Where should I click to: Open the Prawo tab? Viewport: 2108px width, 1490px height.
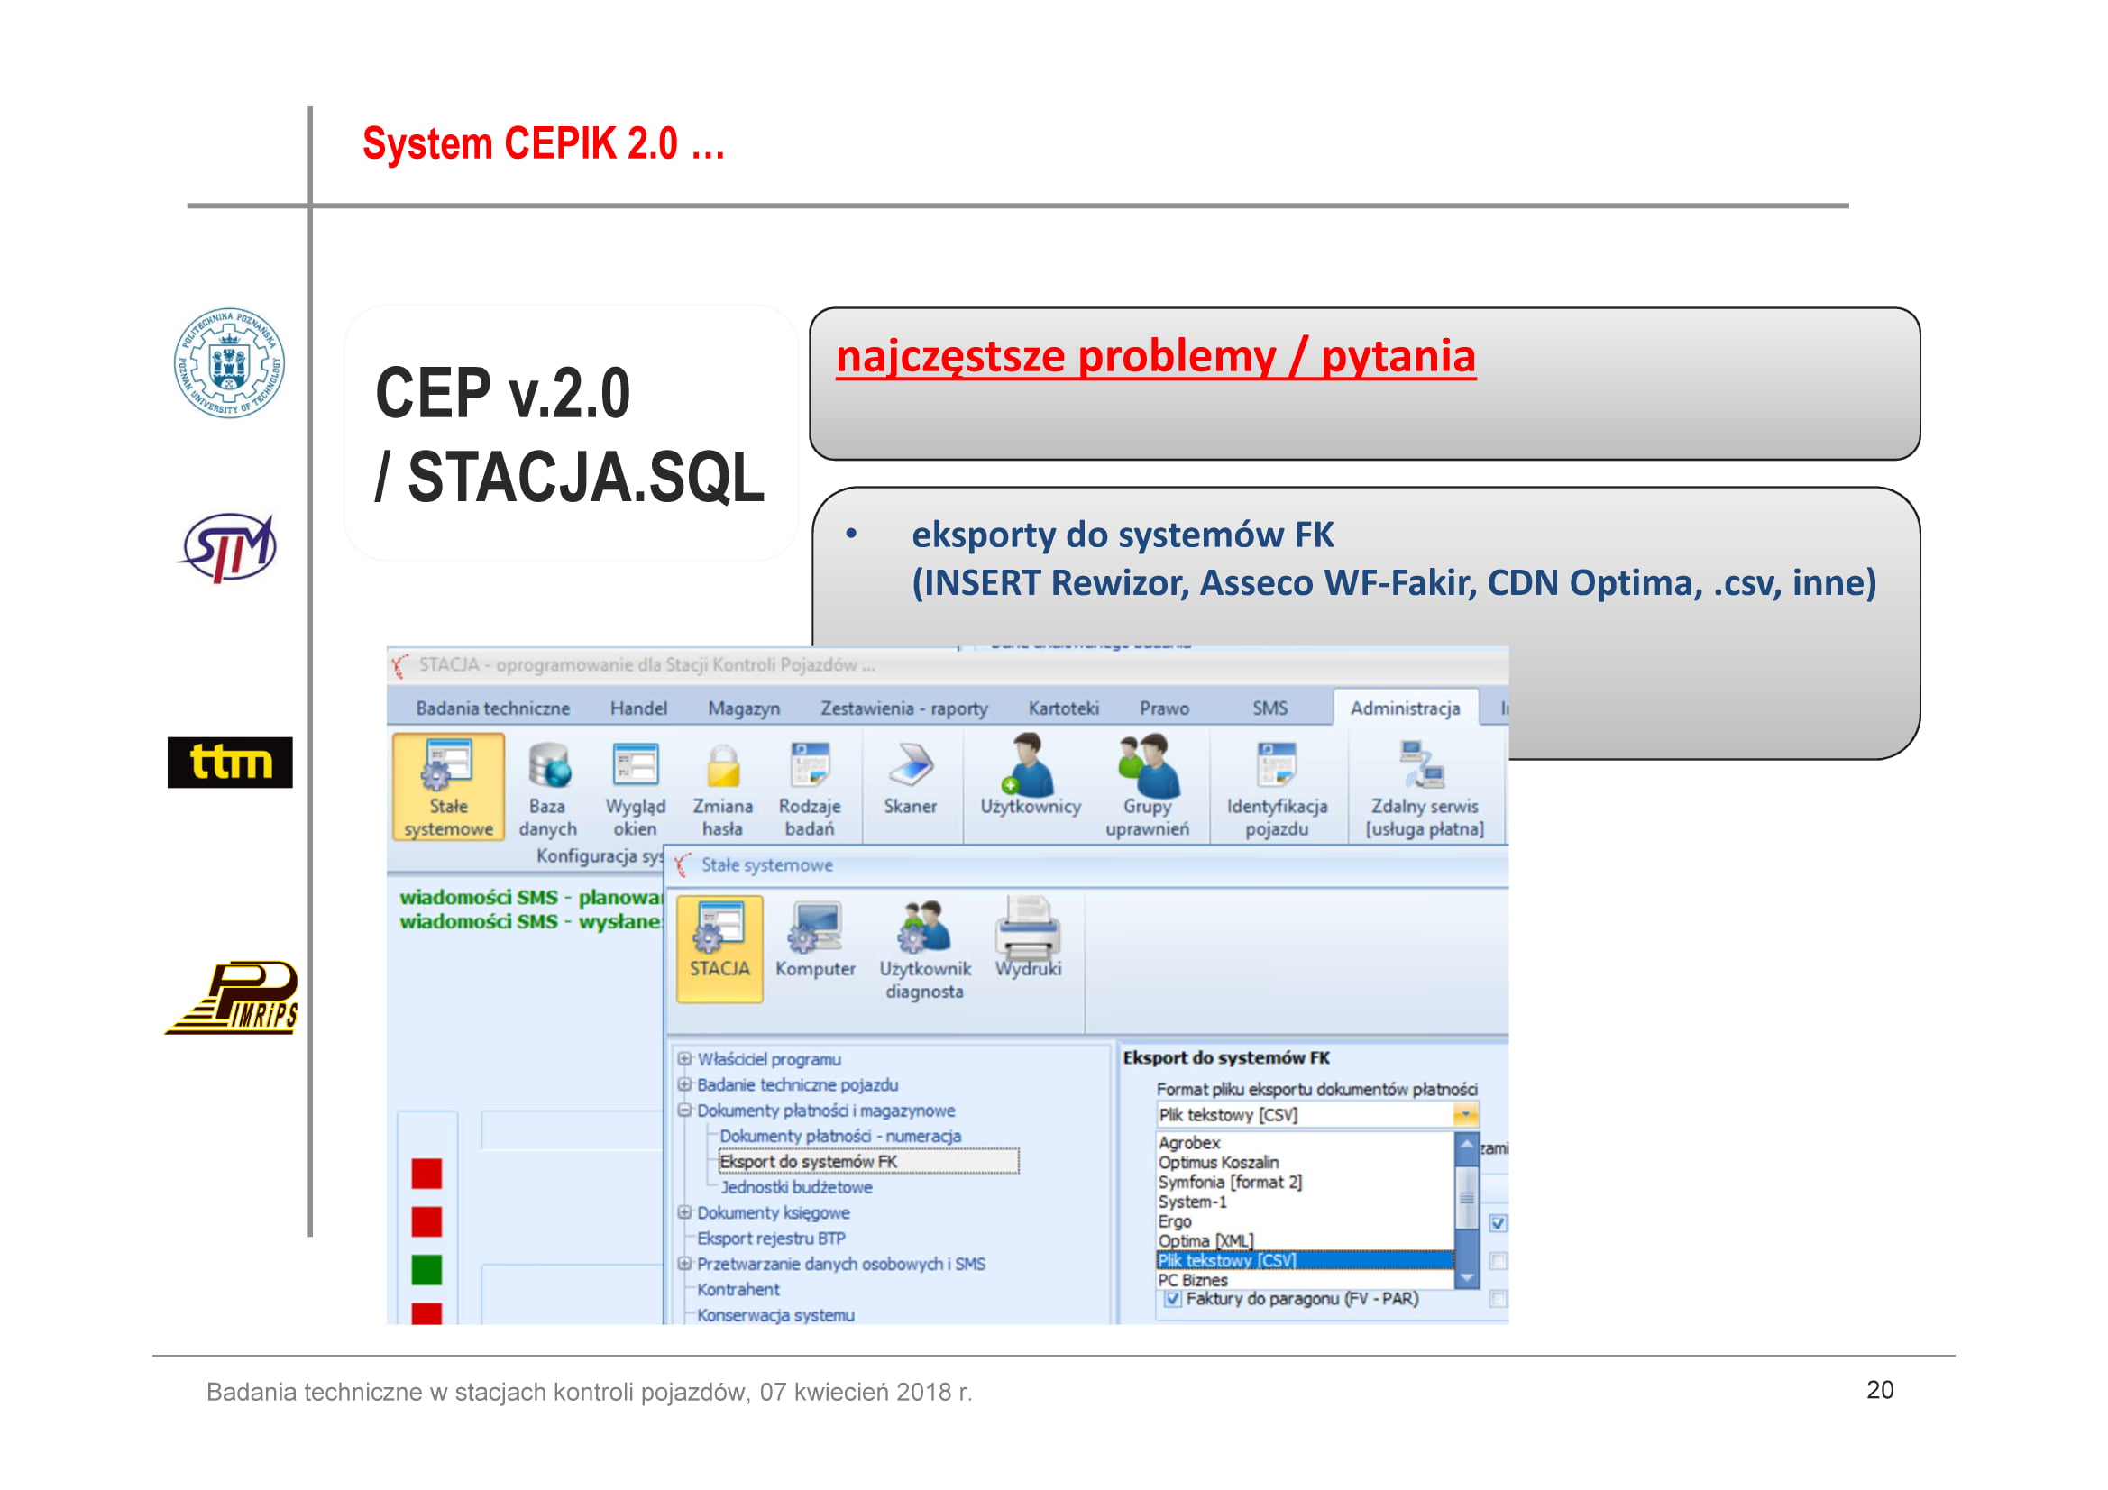[1164, 708]
